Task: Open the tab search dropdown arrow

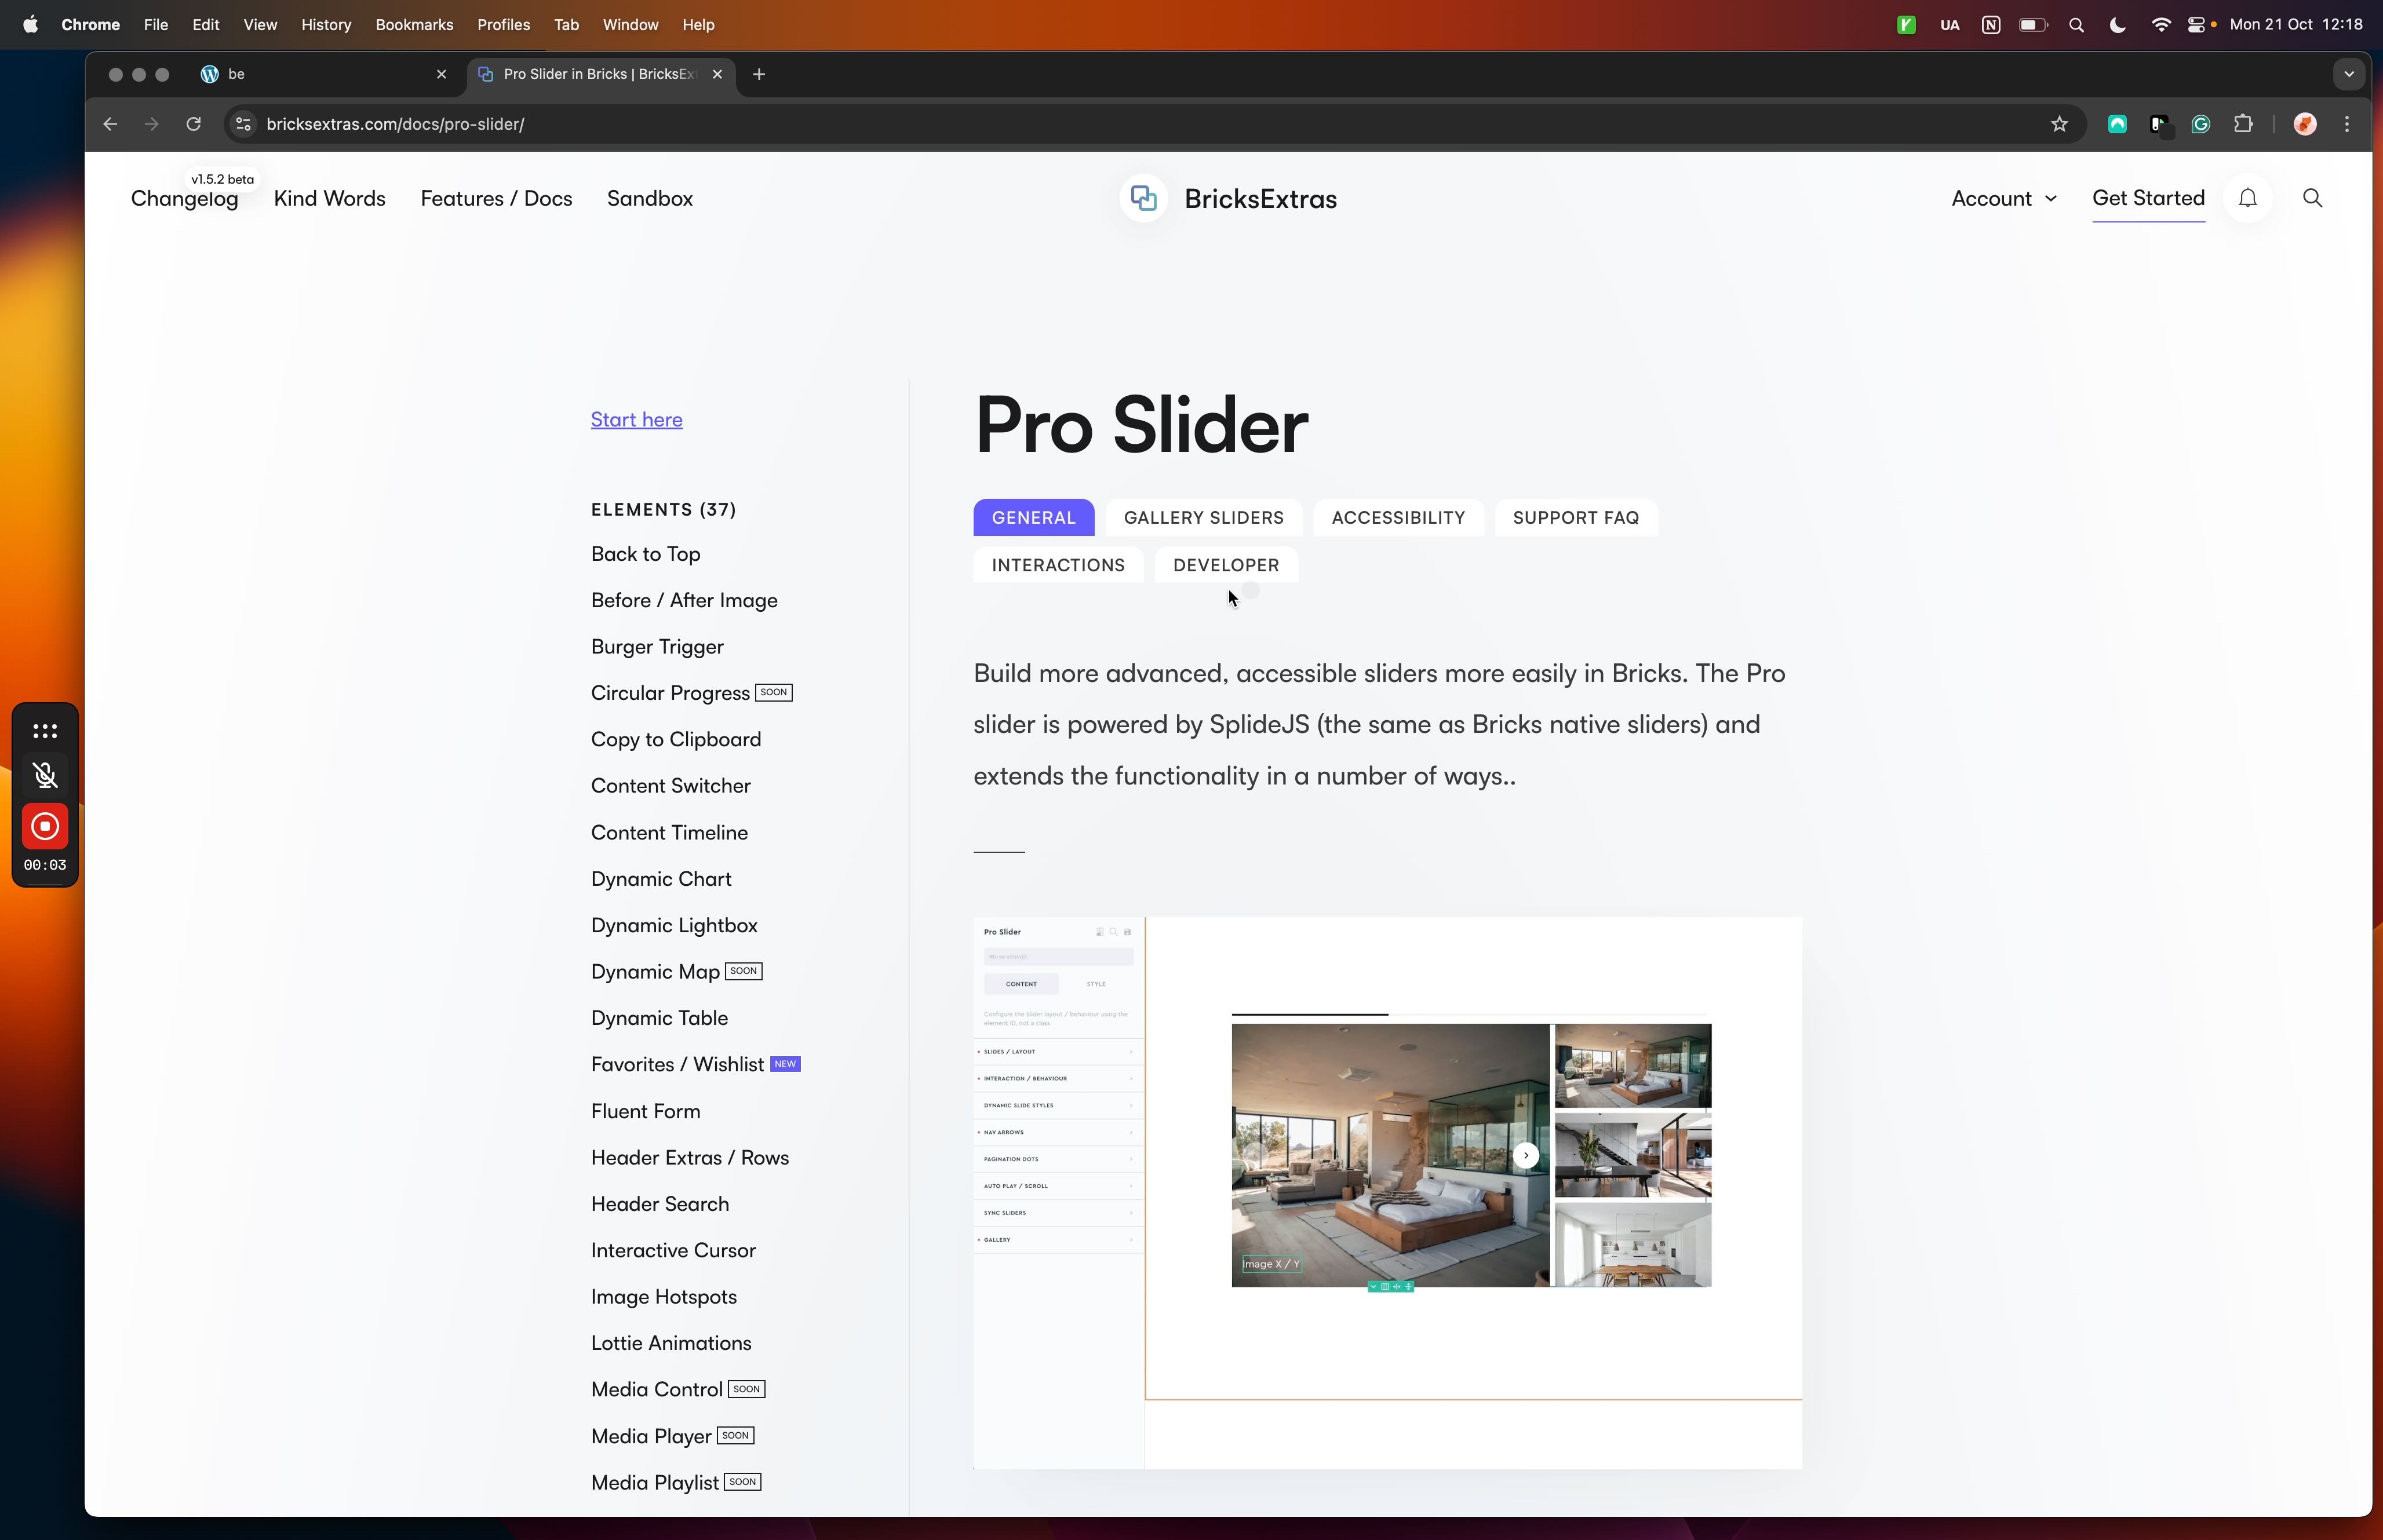Action: [x=2349, y=74]
